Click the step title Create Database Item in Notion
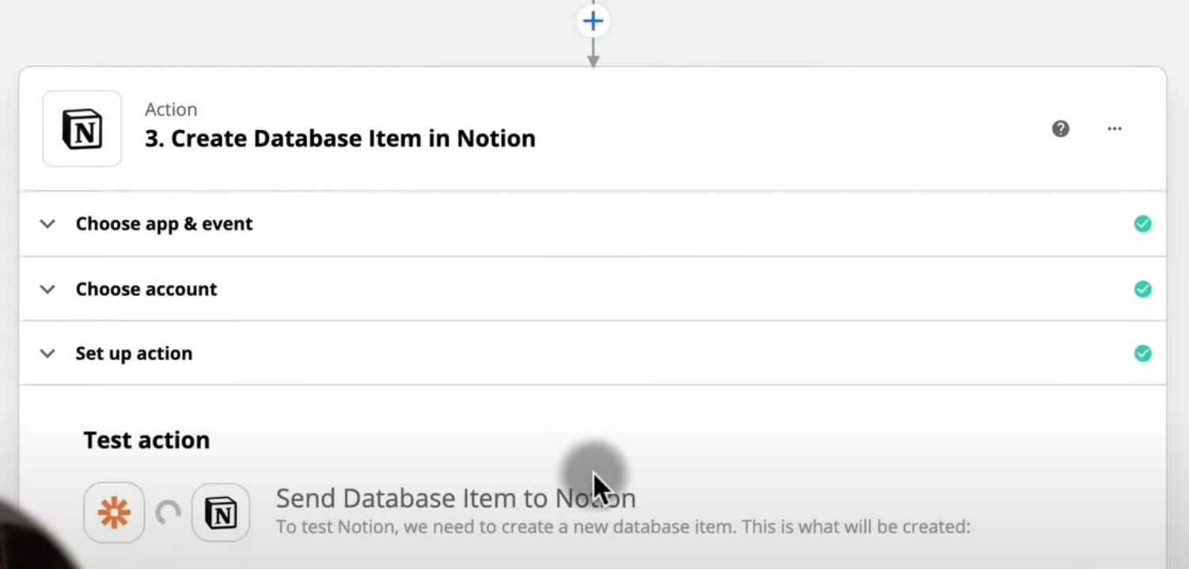Viewport: 1189px width, 569px height. click(x=340, y=138)
